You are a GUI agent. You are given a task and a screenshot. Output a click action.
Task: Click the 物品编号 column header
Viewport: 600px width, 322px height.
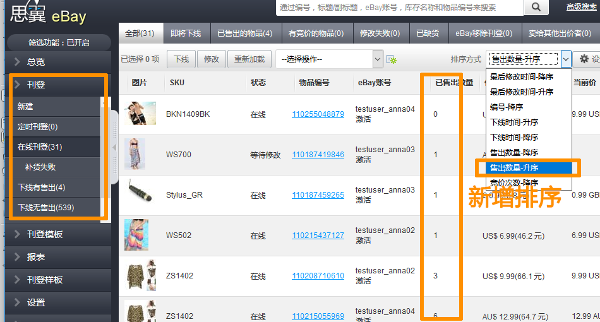(x=314, y=83)
